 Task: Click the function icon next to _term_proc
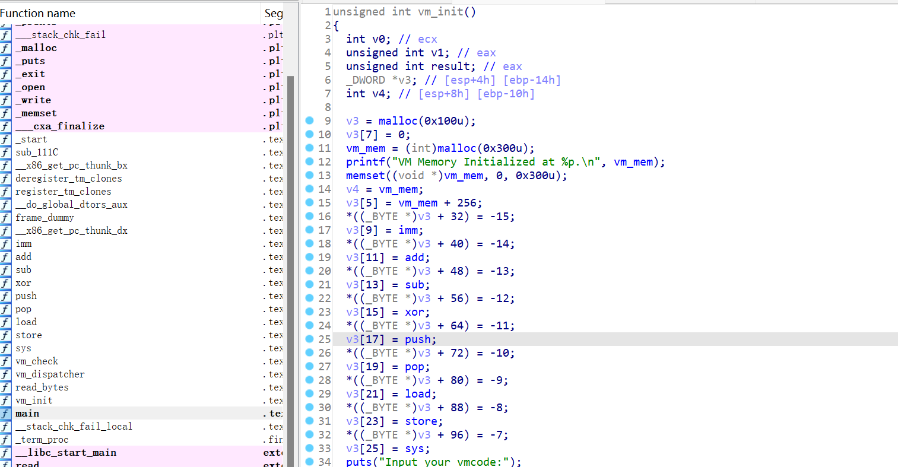click(5, 440)
